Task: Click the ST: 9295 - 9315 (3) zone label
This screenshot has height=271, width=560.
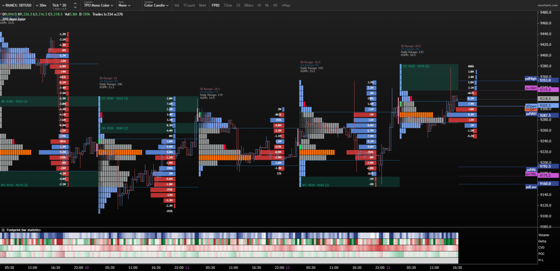Action: (x=115, y=98)
